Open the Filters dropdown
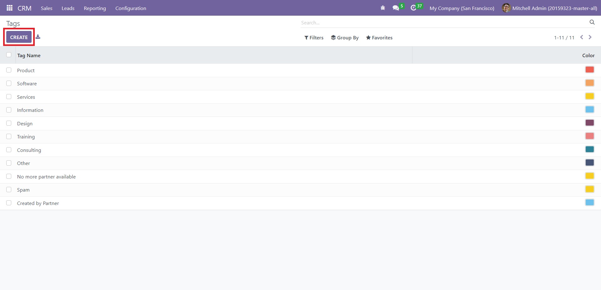 point(314,37)
